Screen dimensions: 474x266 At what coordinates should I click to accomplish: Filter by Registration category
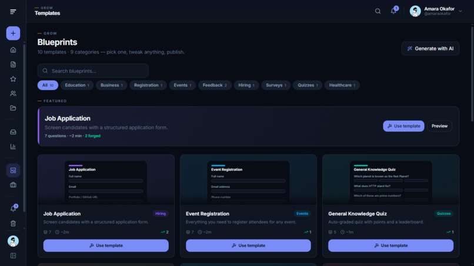(x=148, y=85)
